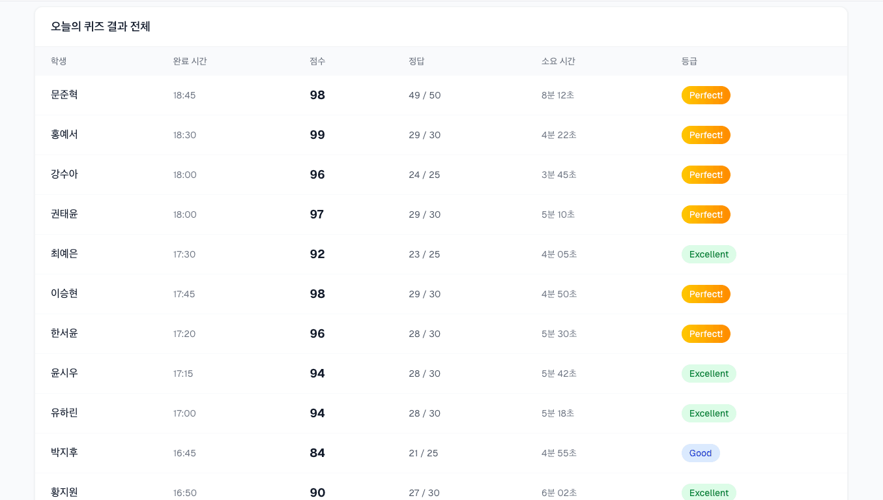Click the 점수 column header

(317, 61)
